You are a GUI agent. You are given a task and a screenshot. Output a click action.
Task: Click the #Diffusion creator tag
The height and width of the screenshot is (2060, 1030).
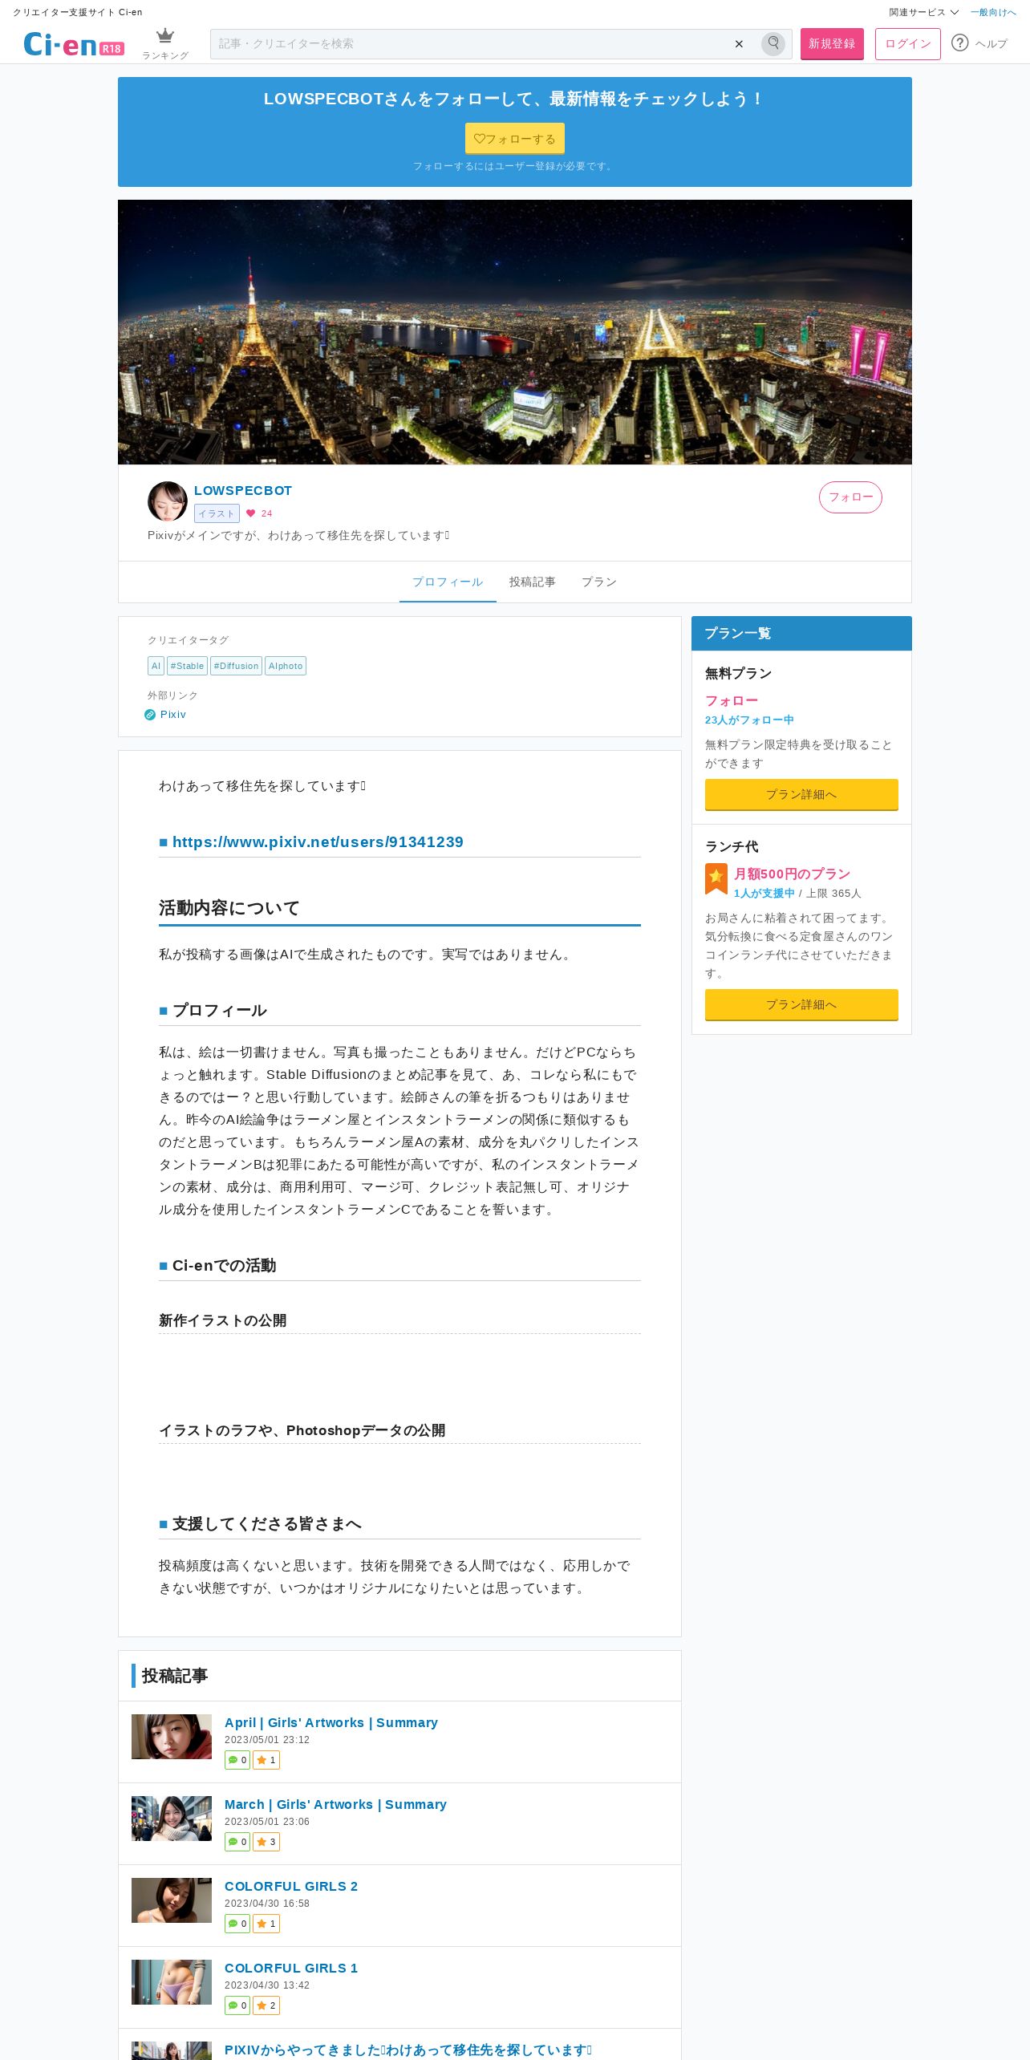tap(236, 666)
